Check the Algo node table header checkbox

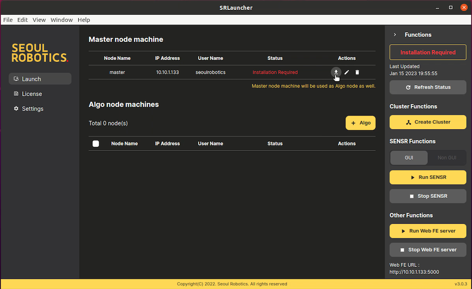point(96,143)
